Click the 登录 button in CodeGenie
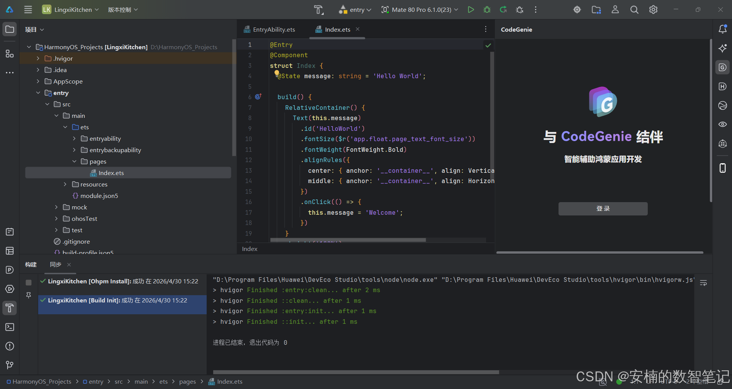 click(603, 209)
